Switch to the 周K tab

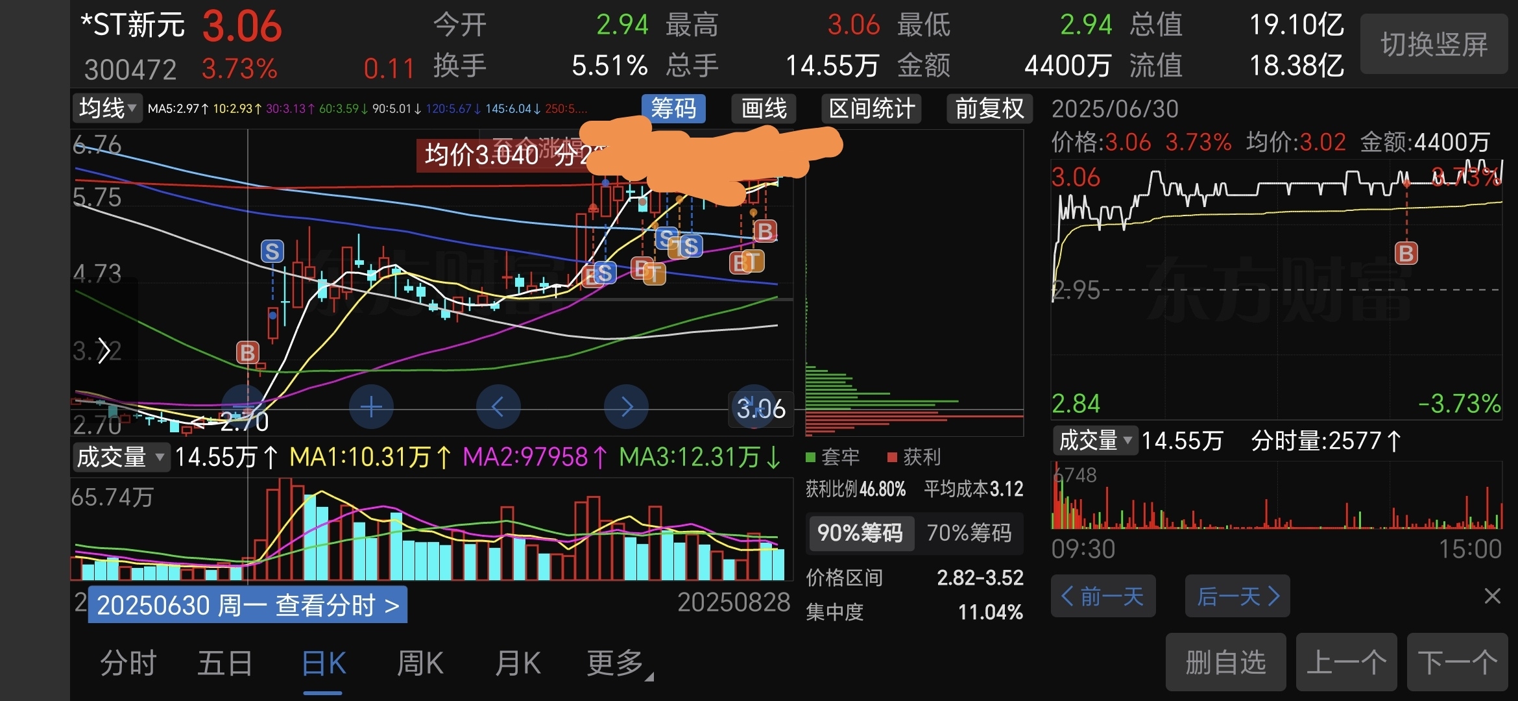(420, 664)
